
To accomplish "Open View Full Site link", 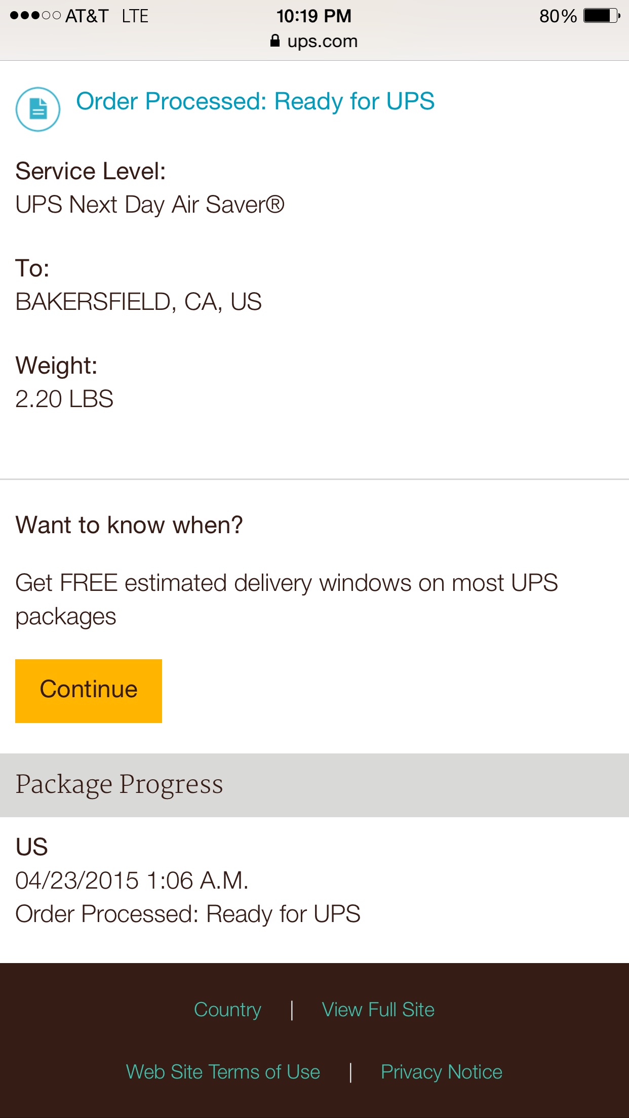I will 378,1010.
